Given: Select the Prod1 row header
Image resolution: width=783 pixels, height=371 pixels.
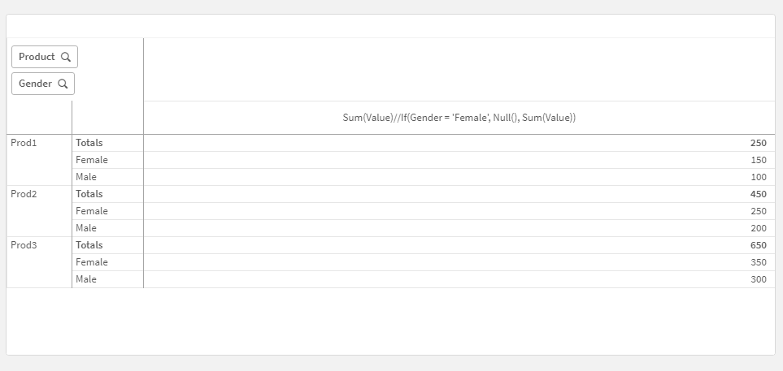Looking at the screenshot, I should point(24,143).
